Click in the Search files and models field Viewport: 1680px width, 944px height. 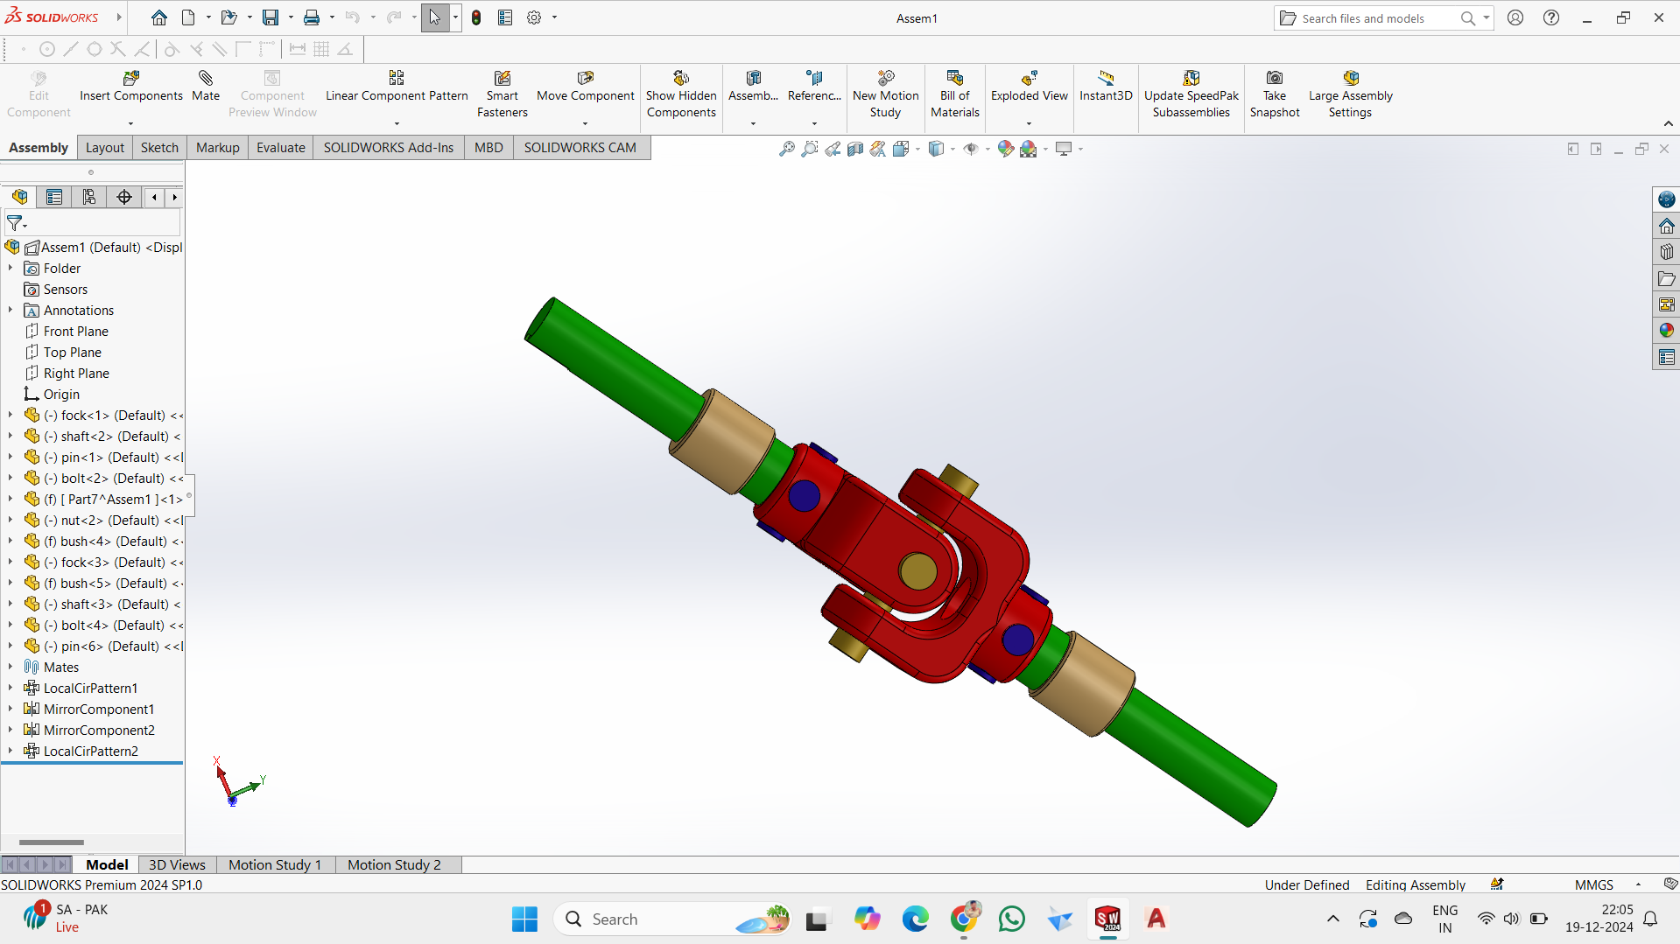tap(1370, 17)
